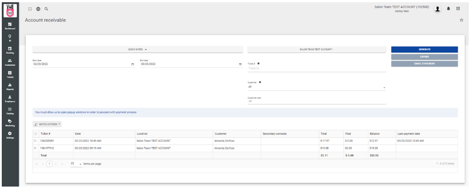Click the search magnifier icon

pos(46,9)
